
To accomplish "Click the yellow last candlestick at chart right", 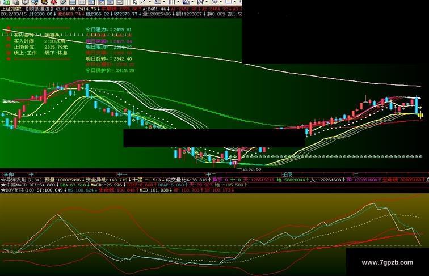I will click(x=420, y=115).
